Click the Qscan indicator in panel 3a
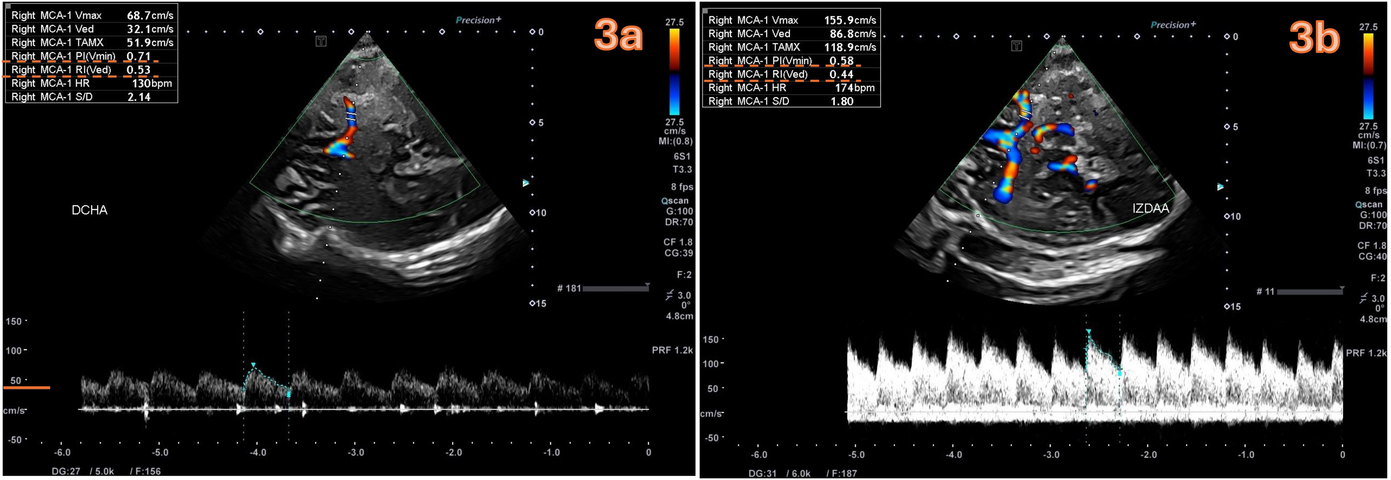Screen dimensions: 1391x480 [x=674, y=201]
